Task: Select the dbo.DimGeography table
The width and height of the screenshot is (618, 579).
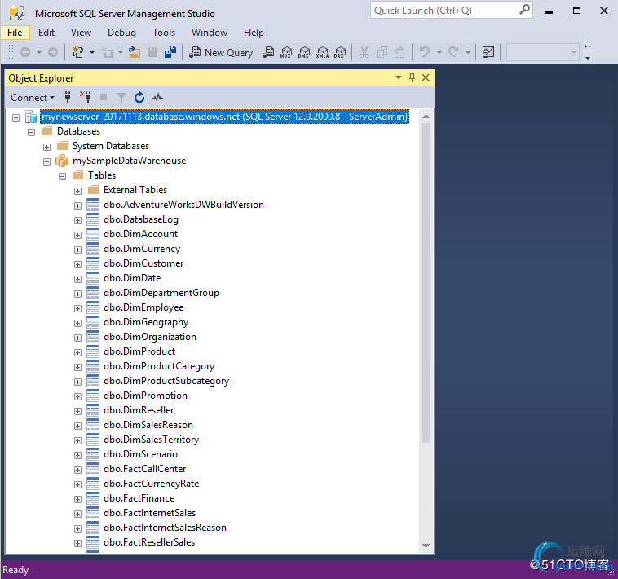Action: pos(146,322)
